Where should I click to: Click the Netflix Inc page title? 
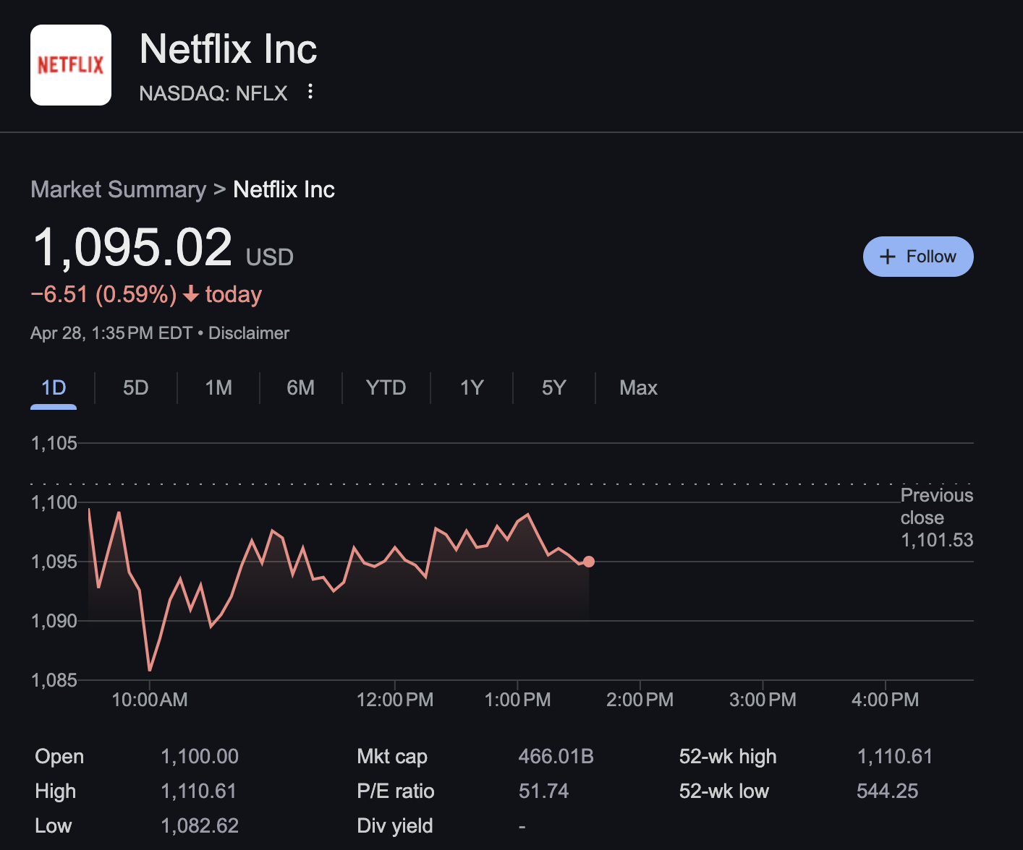(228, 48)
